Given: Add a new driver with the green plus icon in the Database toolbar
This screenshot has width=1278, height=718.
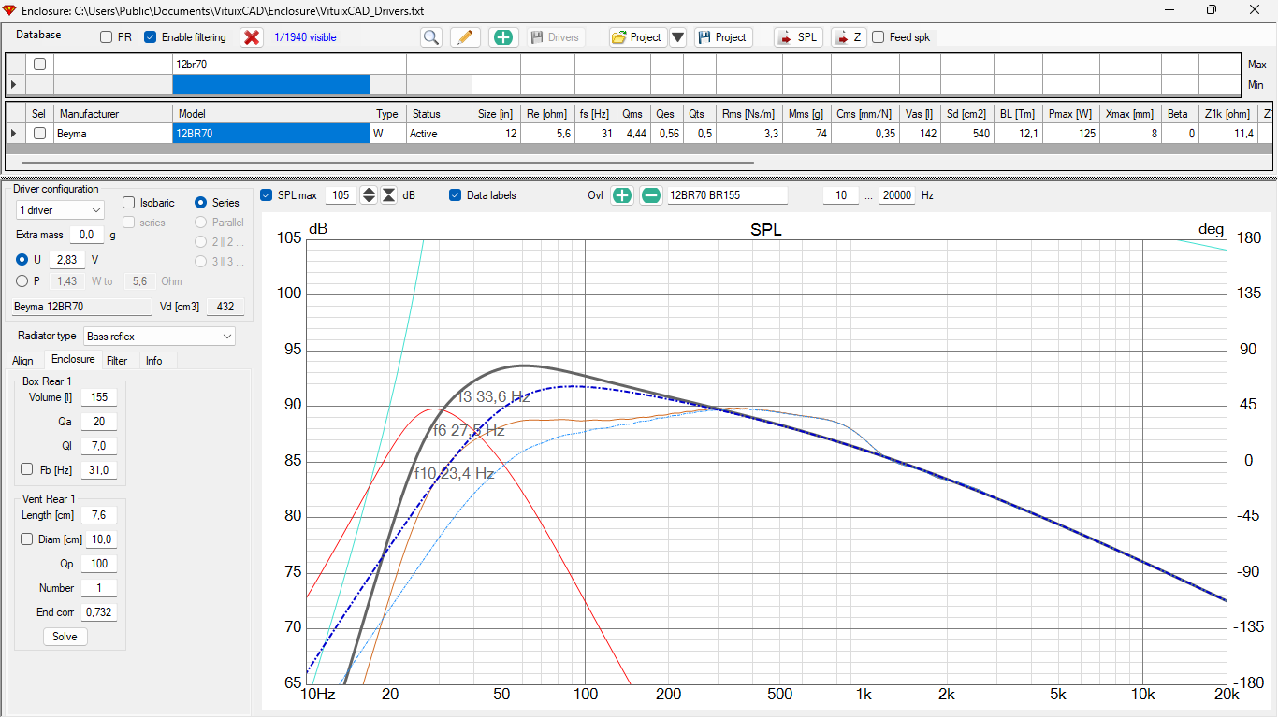Looking at the screenshot, I should pyautogui.click(x=503, y=37).
